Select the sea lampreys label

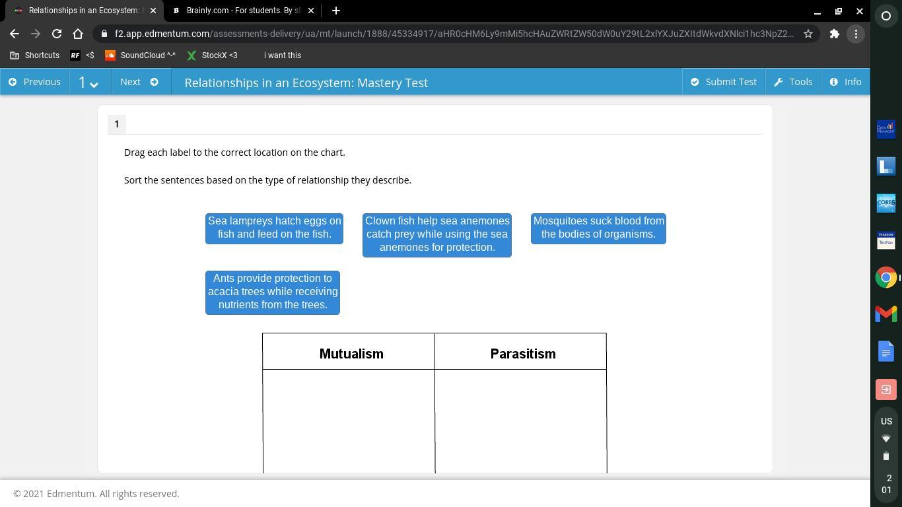coord(274,228)
